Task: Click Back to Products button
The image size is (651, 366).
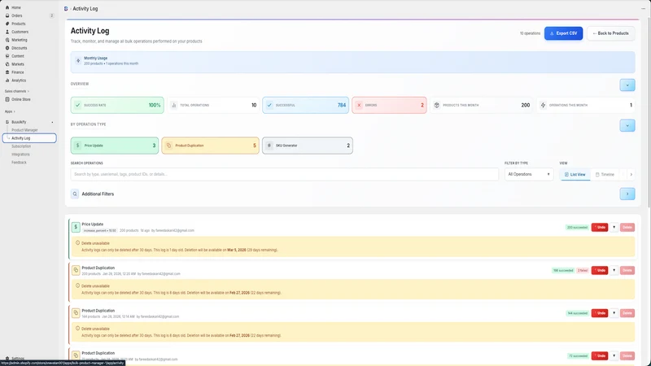Action: click(611, 33)
